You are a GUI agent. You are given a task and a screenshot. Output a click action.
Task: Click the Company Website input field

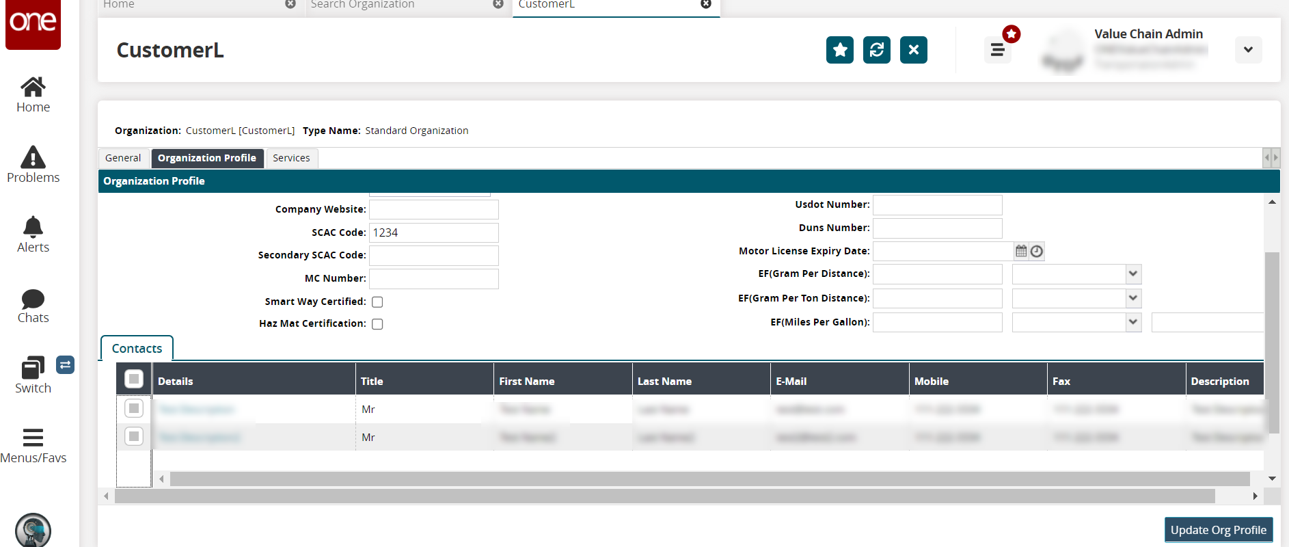click(434, 209)
